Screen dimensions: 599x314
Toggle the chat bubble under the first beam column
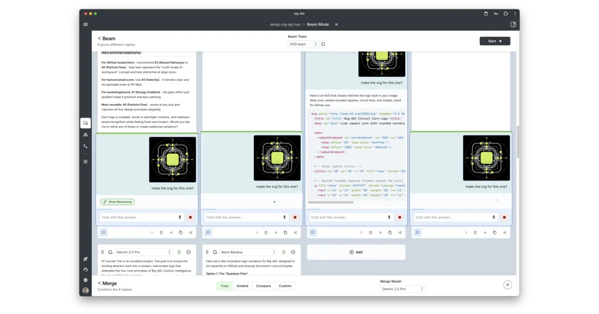[103, 232]
